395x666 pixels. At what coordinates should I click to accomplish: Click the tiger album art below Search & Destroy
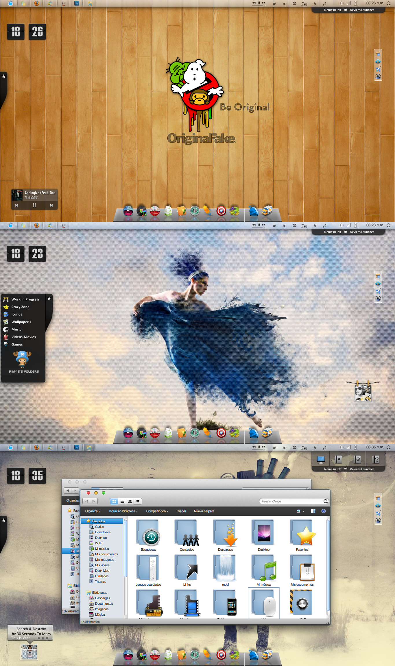29,652
